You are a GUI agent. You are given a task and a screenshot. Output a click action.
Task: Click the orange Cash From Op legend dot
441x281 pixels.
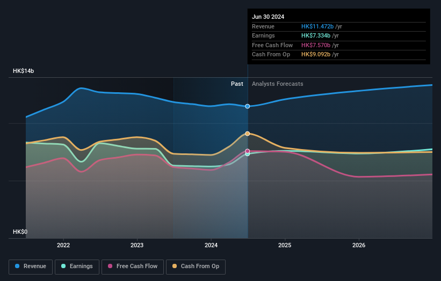[x=175, y=266]
